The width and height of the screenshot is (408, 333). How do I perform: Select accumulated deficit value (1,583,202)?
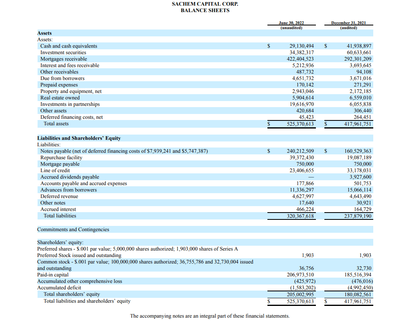pyautogui.click(x=303, y=288)
